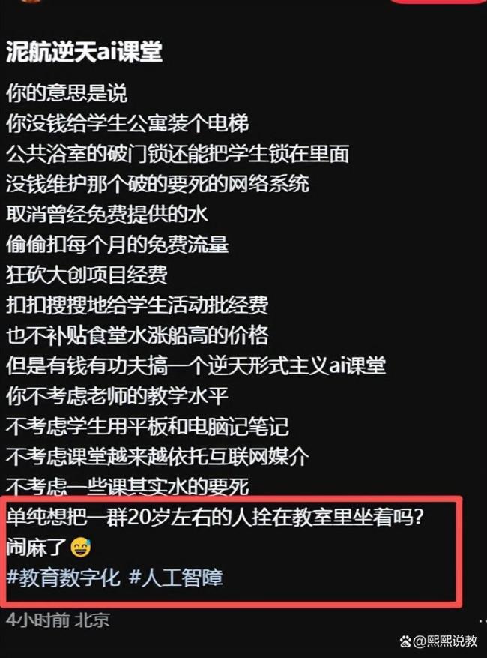Click the line 也不补贴食堂水涨船高的价格

137,335
